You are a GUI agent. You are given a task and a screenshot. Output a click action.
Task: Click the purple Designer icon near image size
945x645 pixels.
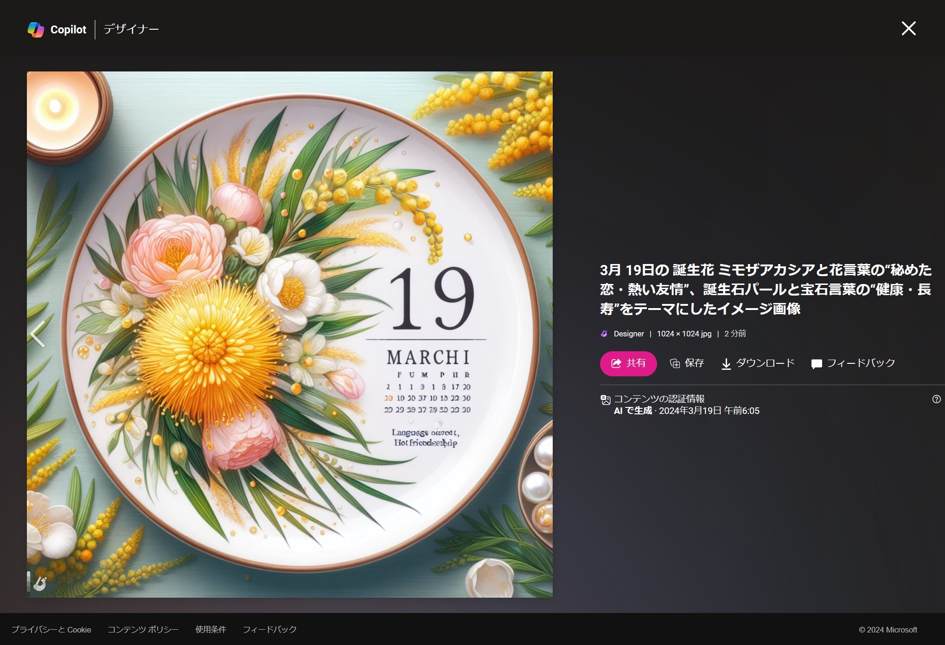604,334
